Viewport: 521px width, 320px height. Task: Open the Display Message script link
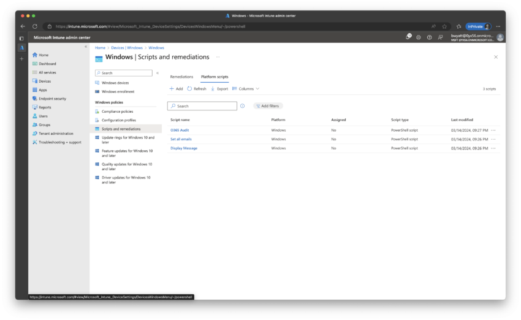[x=184, y=148]
